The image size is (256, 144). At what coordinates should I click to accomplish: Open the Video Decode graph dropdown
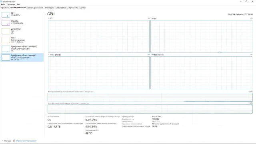[x=157, y=55]
